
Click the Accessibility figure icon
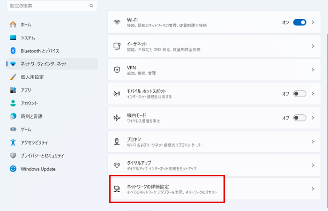click(13, 143)
